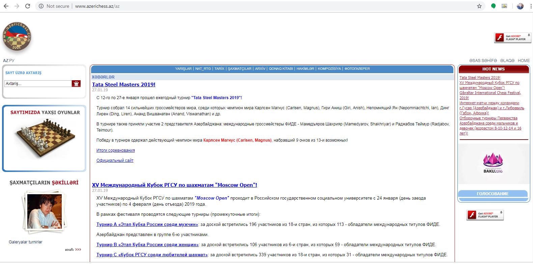Viewport: 533px width, 264px height.
Task: Click the azerichess.com round logo
Action: [x=17, y=37]
